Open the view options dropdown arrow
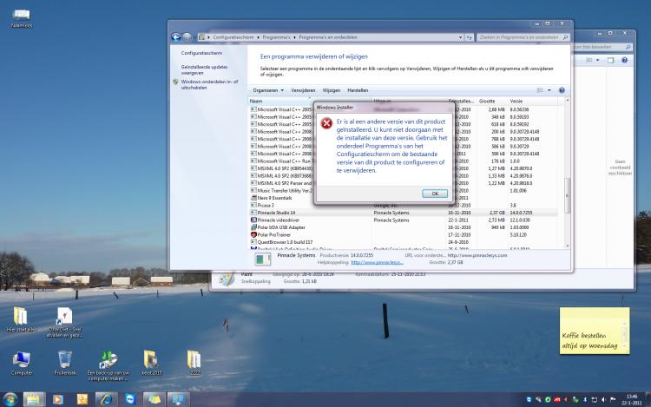The height and width of the screenshot is (407, 651). [x=549, y=90]
